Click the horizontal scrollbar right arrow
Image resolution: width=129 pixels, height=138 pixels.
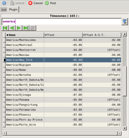[x=119, y=133]
